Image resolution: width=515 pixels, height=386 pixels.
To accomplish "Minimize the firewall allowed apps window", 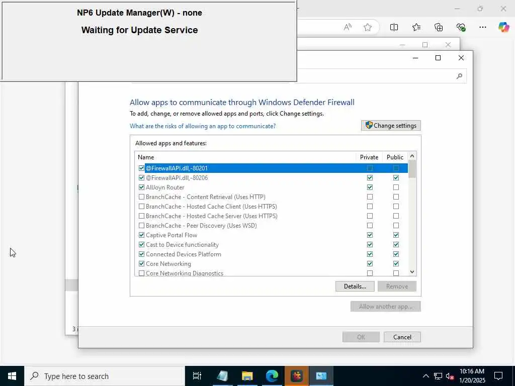I will coord(415,58).
